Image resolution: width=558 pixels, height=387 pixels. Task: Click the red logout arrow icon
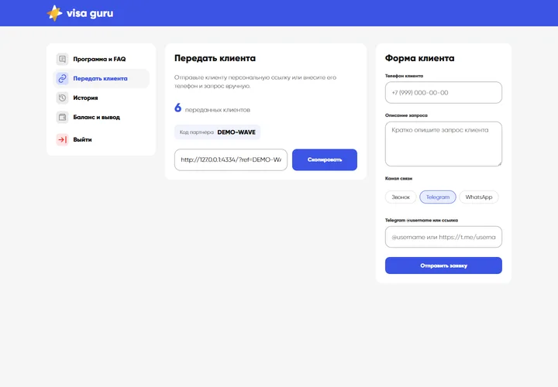(62, 139)
